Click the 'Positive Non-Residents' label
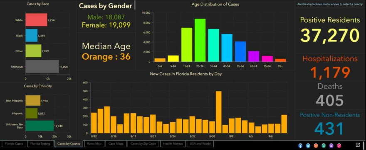Viewport: 366px width, 150px height. click(x=330, y=115)
